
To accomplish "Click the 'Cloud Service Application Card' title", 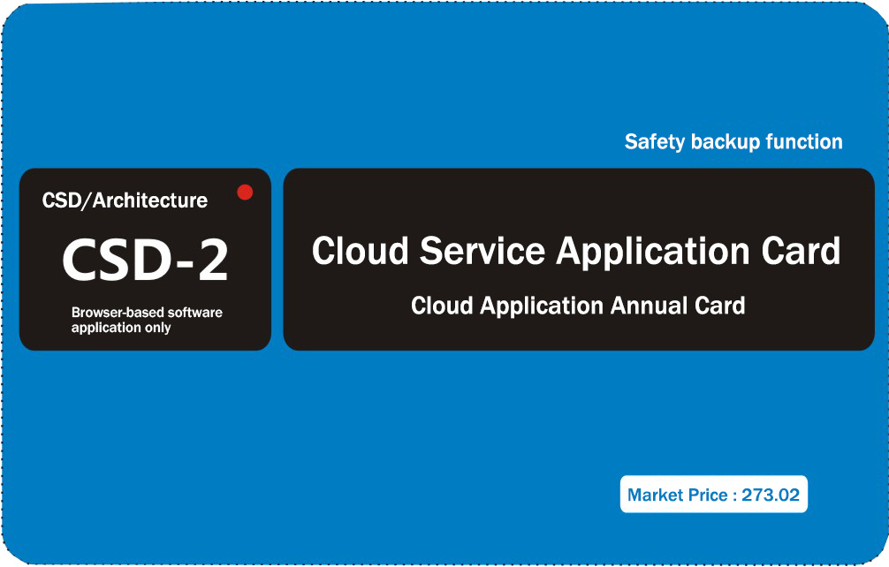I will [x=576, y=251].
